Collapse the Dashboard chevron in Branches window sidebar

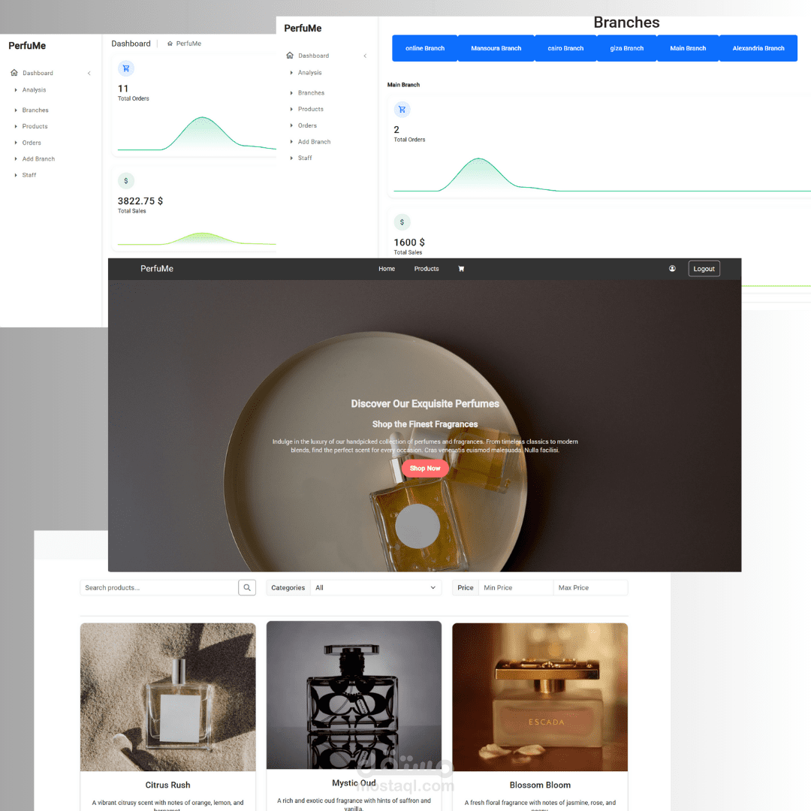[x=365, y=56]
